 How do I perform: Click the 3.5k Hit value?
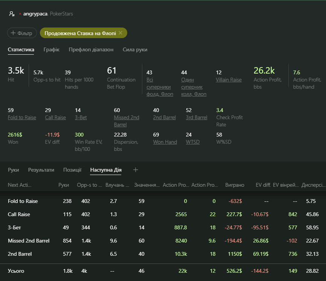pos(16,71)
